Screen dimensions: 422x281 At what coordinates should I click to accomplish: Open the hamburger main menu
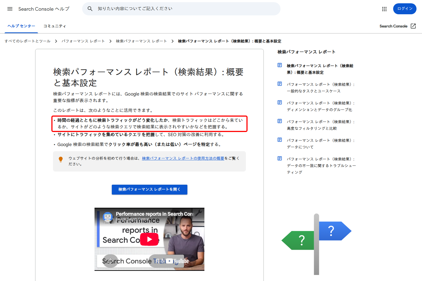click(10, 9)
